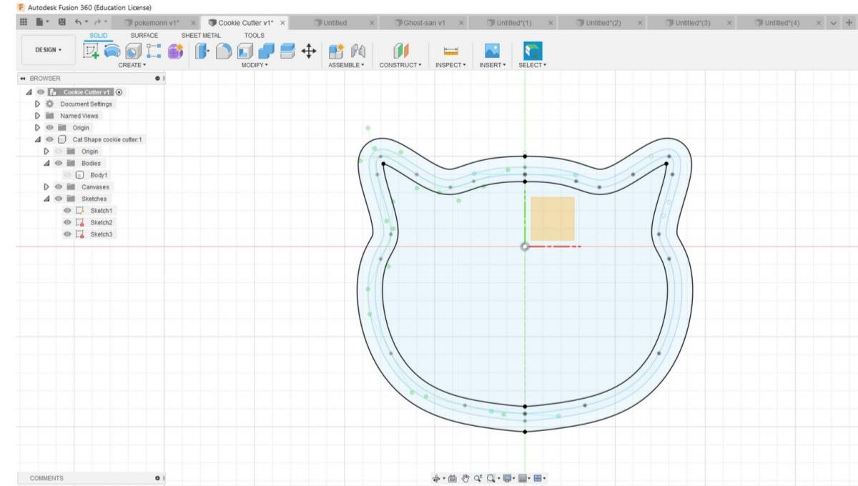Activate component radio button for Cookie Cutter v1
This screenshot has width=858, height=486.
(x=119, y=92)
